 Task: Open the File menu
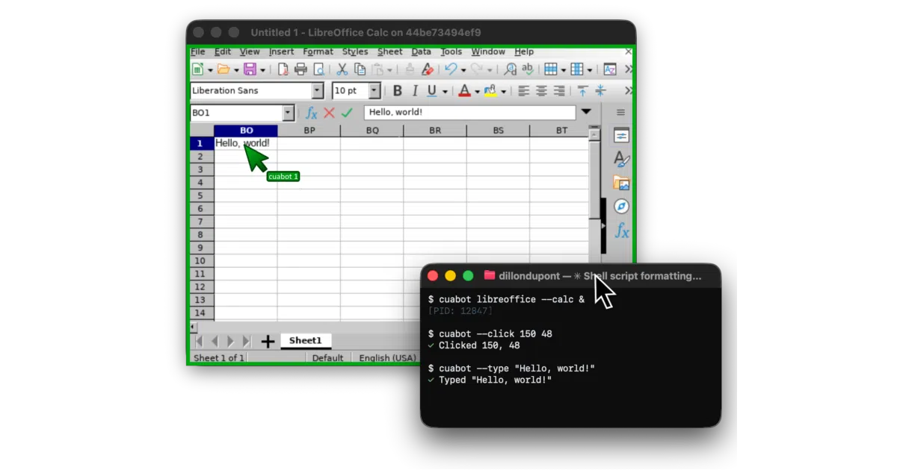(x=197, y=51)
